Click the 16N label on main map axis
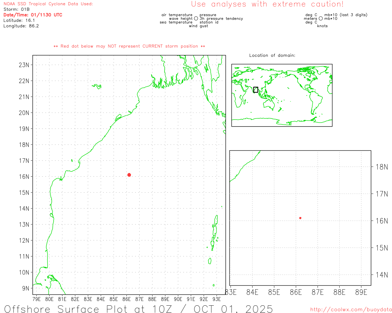Viewport: 392px width, 313px height. tap(24, 177)
